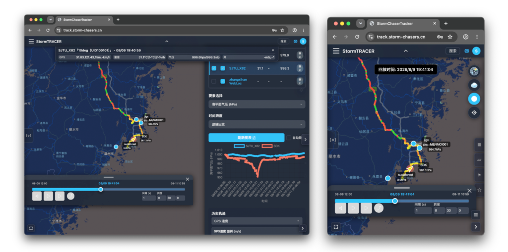Uncheck first checkbox of SJTU_X82 row

tap(214, 68)
